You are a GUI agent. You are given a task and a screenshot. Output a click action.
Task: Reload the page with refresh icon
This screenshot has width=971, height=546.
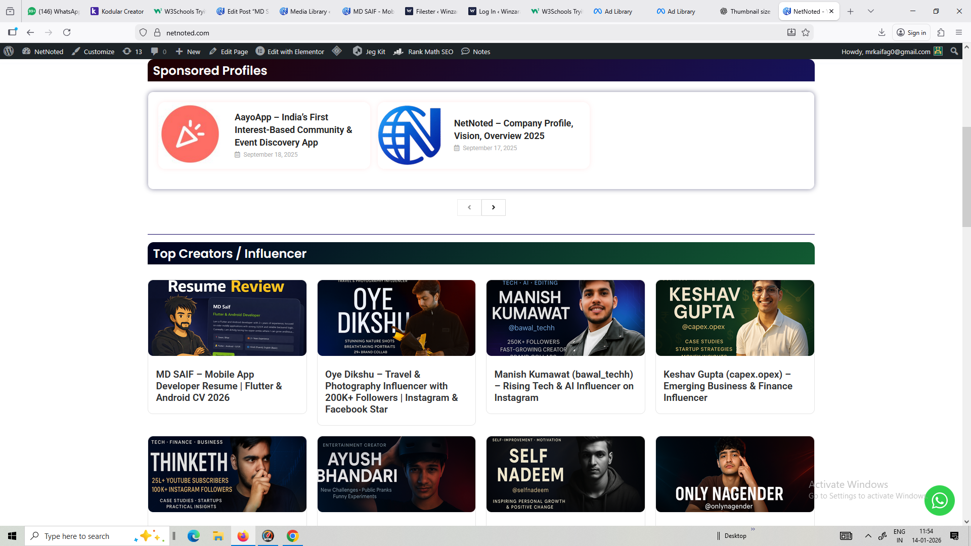click(x=67, y=33)
